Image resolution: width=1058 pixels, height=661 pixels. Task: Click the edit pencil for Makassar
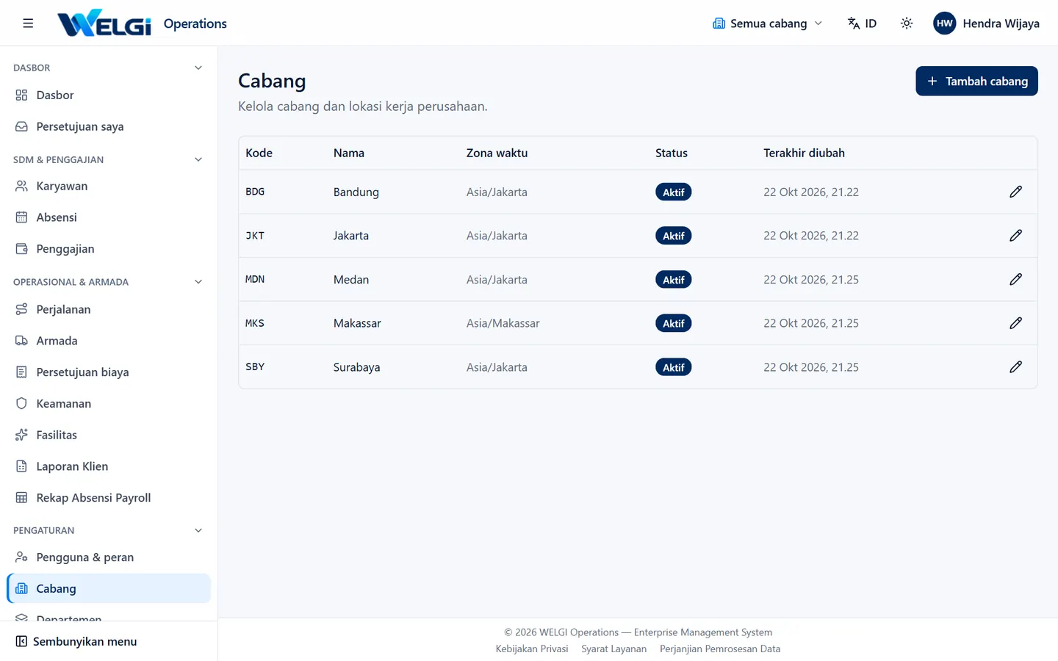(x=1015, y=323)
